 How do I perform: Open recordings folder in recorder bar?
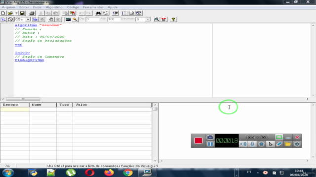[x=288, y=144]
